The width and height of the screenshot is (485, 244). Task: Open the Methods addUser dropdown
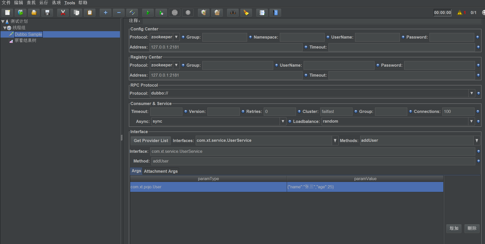click(420, 141)
